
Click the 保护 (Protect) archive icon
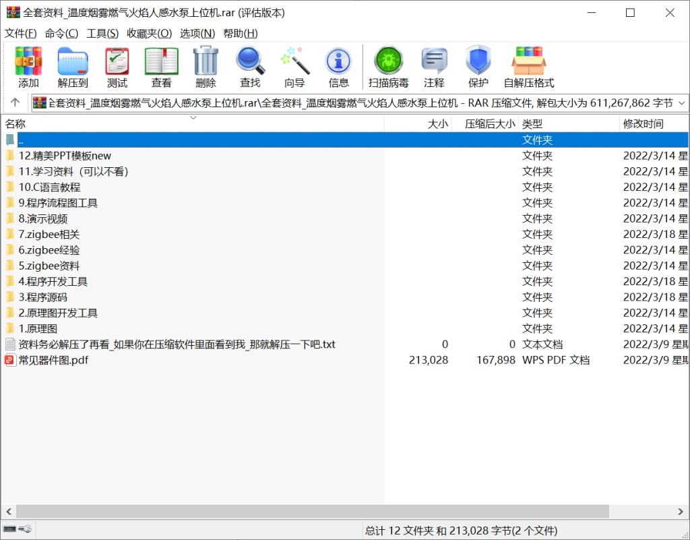point(478,64)
